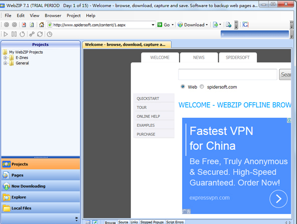297x224 pixels.
Task: Open the File menu
Action: point(8,16)
